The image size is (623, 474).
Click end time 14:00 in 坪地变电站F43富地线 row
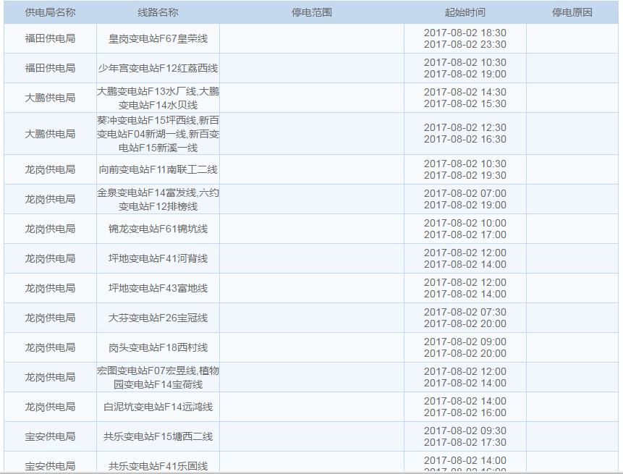pos(465,294)
